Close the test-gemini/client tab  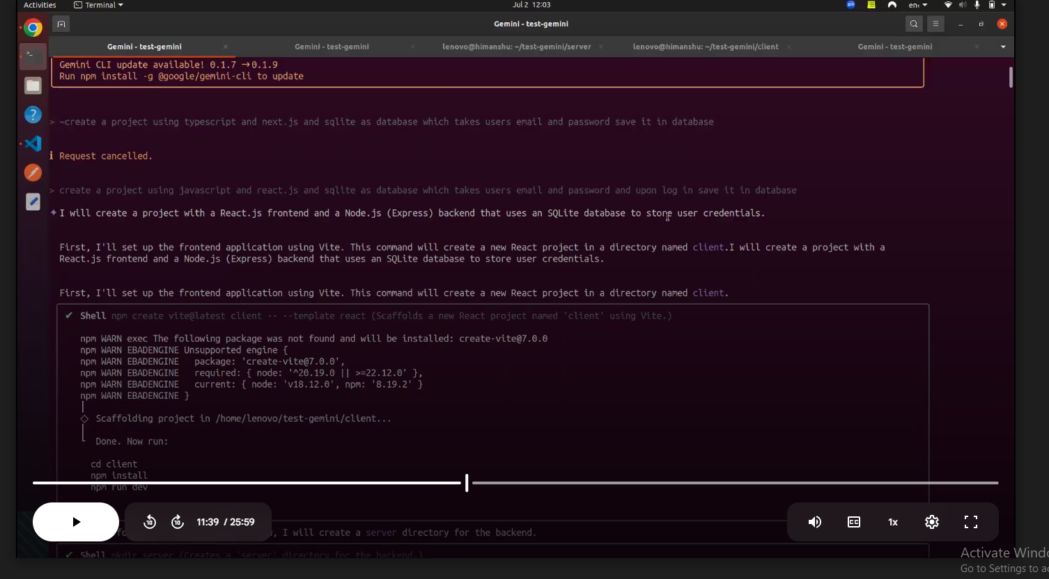pos(788,47)
